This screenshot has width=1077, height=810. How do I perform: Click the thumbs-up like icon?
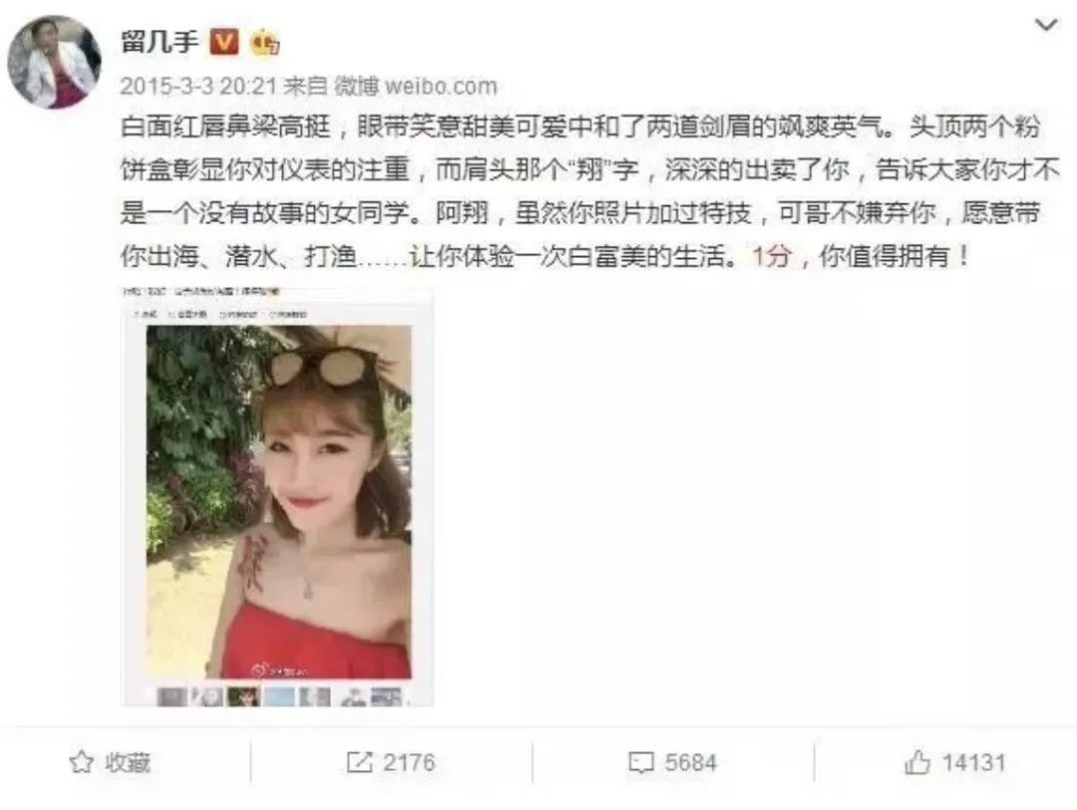click(917, 762)
